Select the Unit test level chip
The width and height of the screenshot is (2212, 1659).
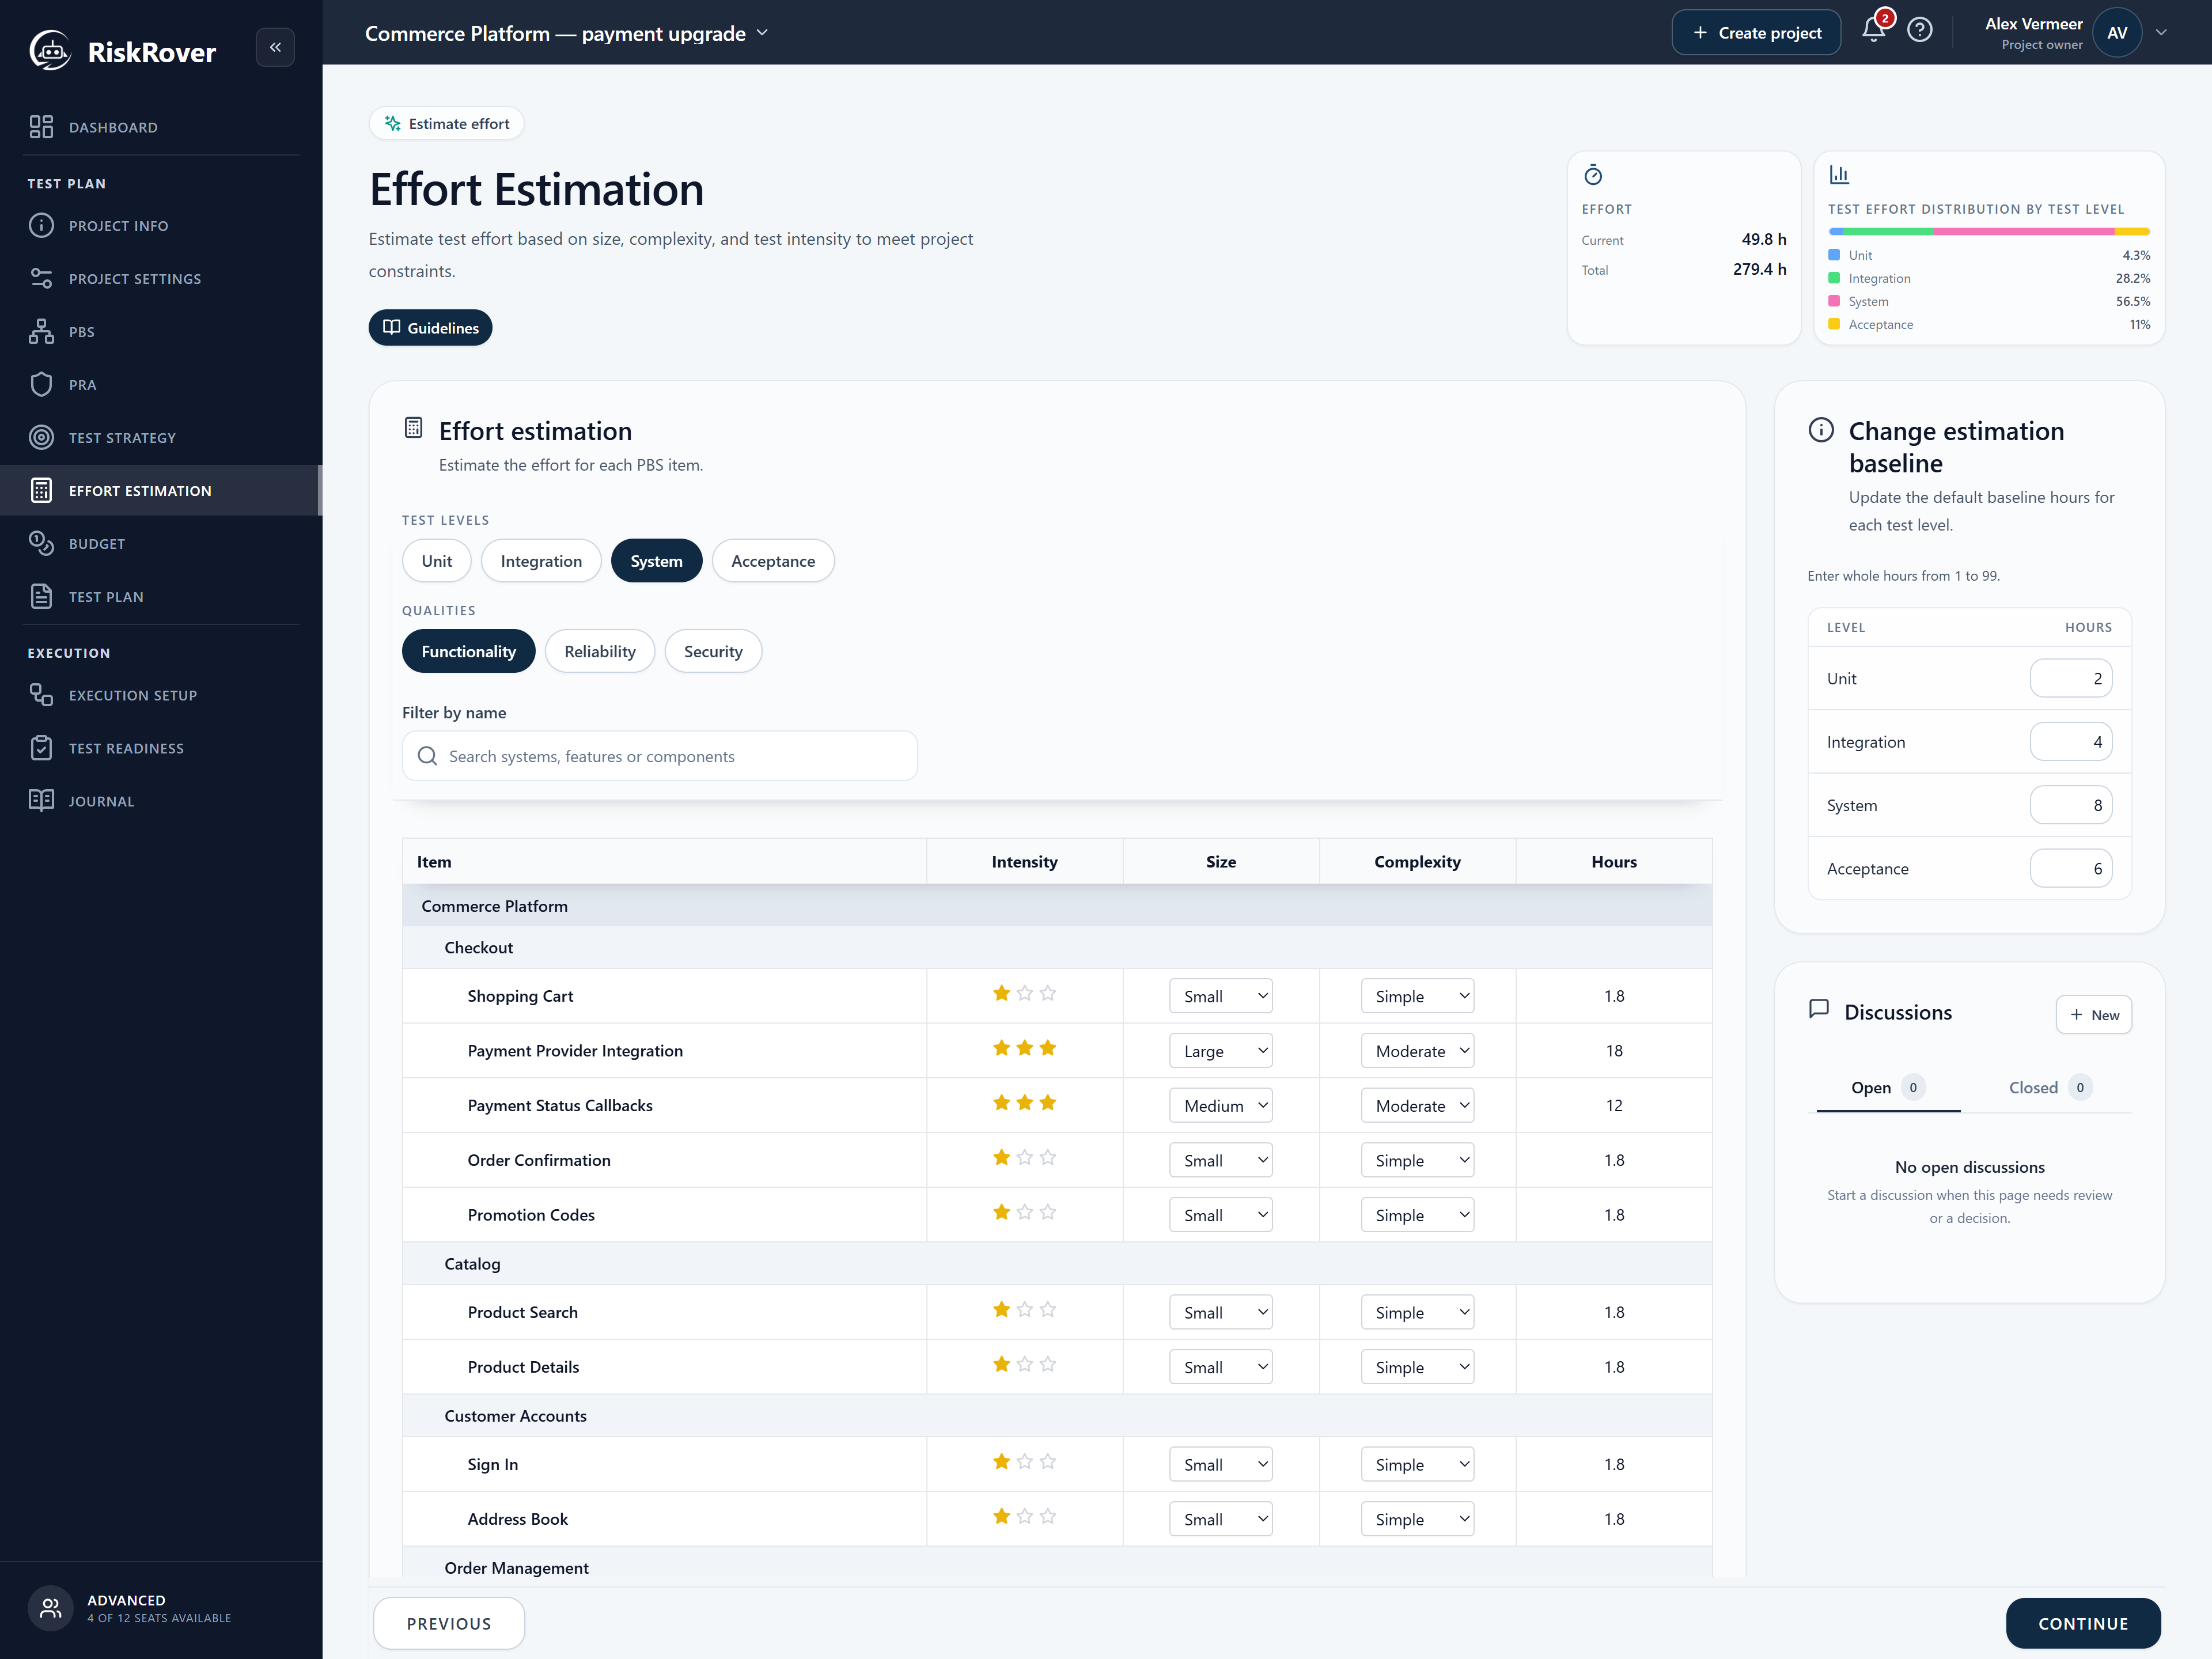tap(436, 561)
